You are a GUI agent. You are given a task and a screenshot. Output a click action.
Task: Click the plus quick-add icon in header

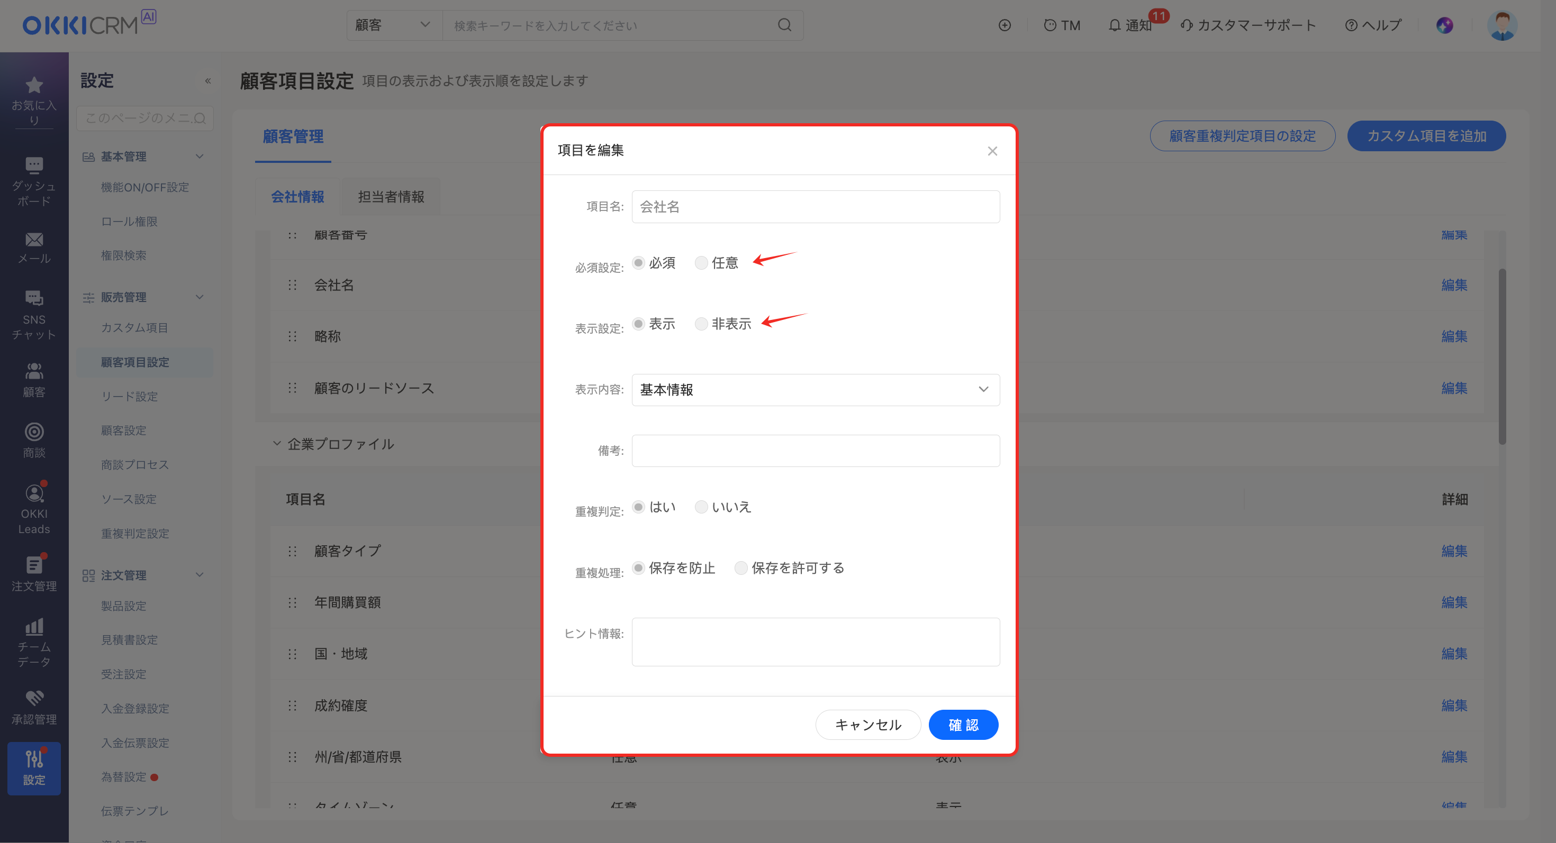(x=1005, y=25)
